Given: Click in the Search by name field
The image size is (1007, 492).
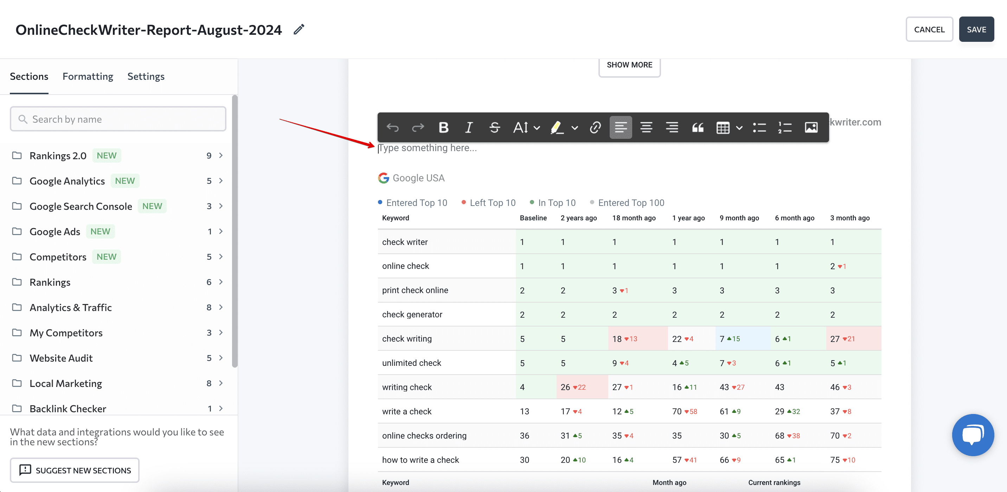Looking at the screenshot, I should [118, 119].
